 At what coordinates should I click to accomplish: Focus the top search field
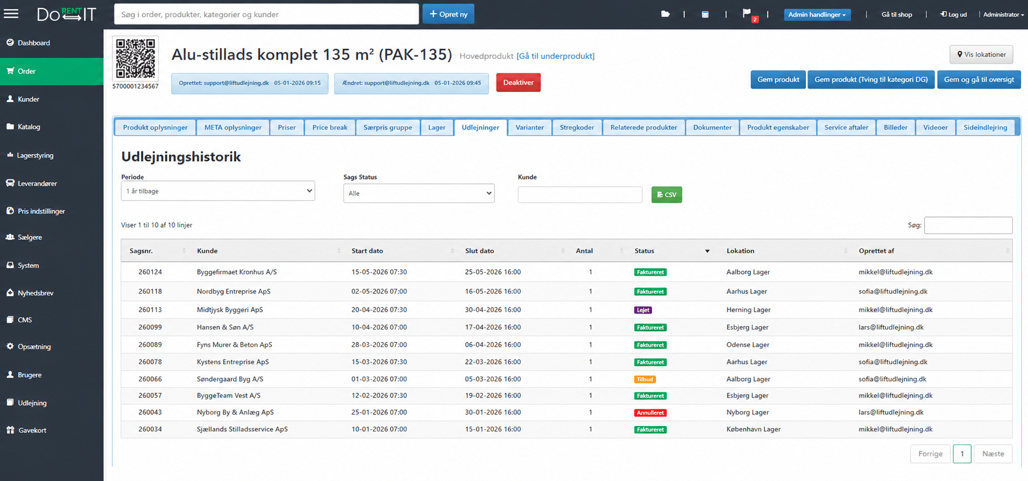point(267,14)
